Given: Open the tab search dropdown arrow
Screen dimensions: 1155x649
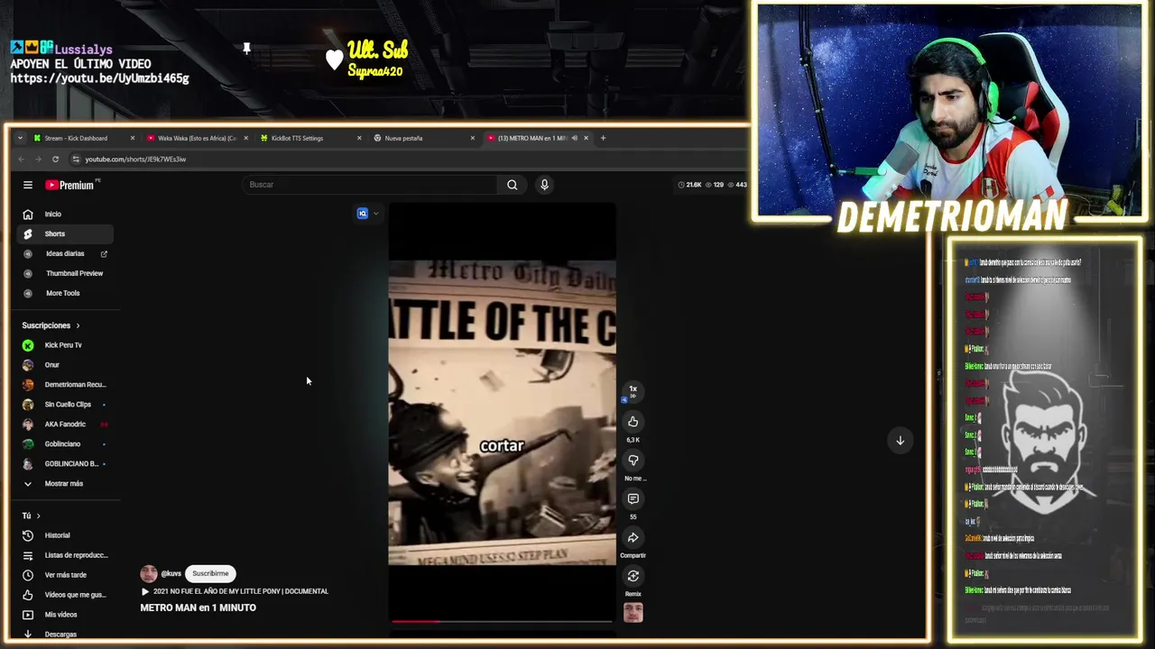Looking at the screenshot, I should click(x=20, y=138).
